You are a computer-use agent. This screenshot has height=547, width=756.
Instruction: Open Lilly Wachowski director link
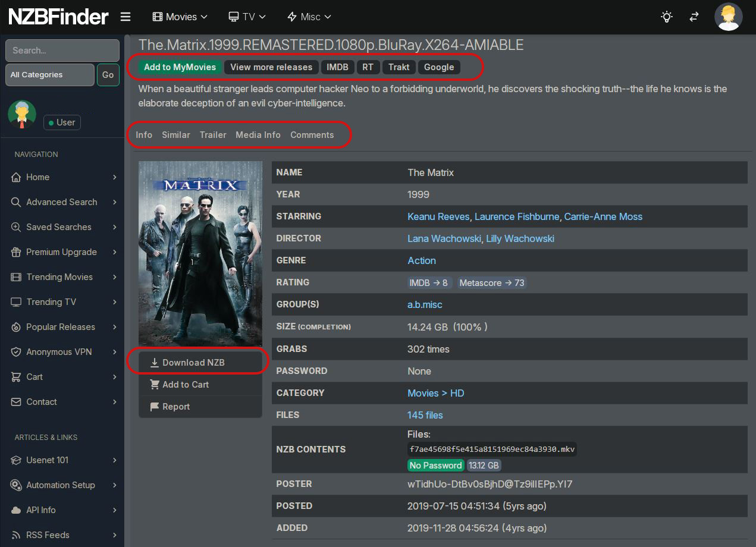click(520, 238)
